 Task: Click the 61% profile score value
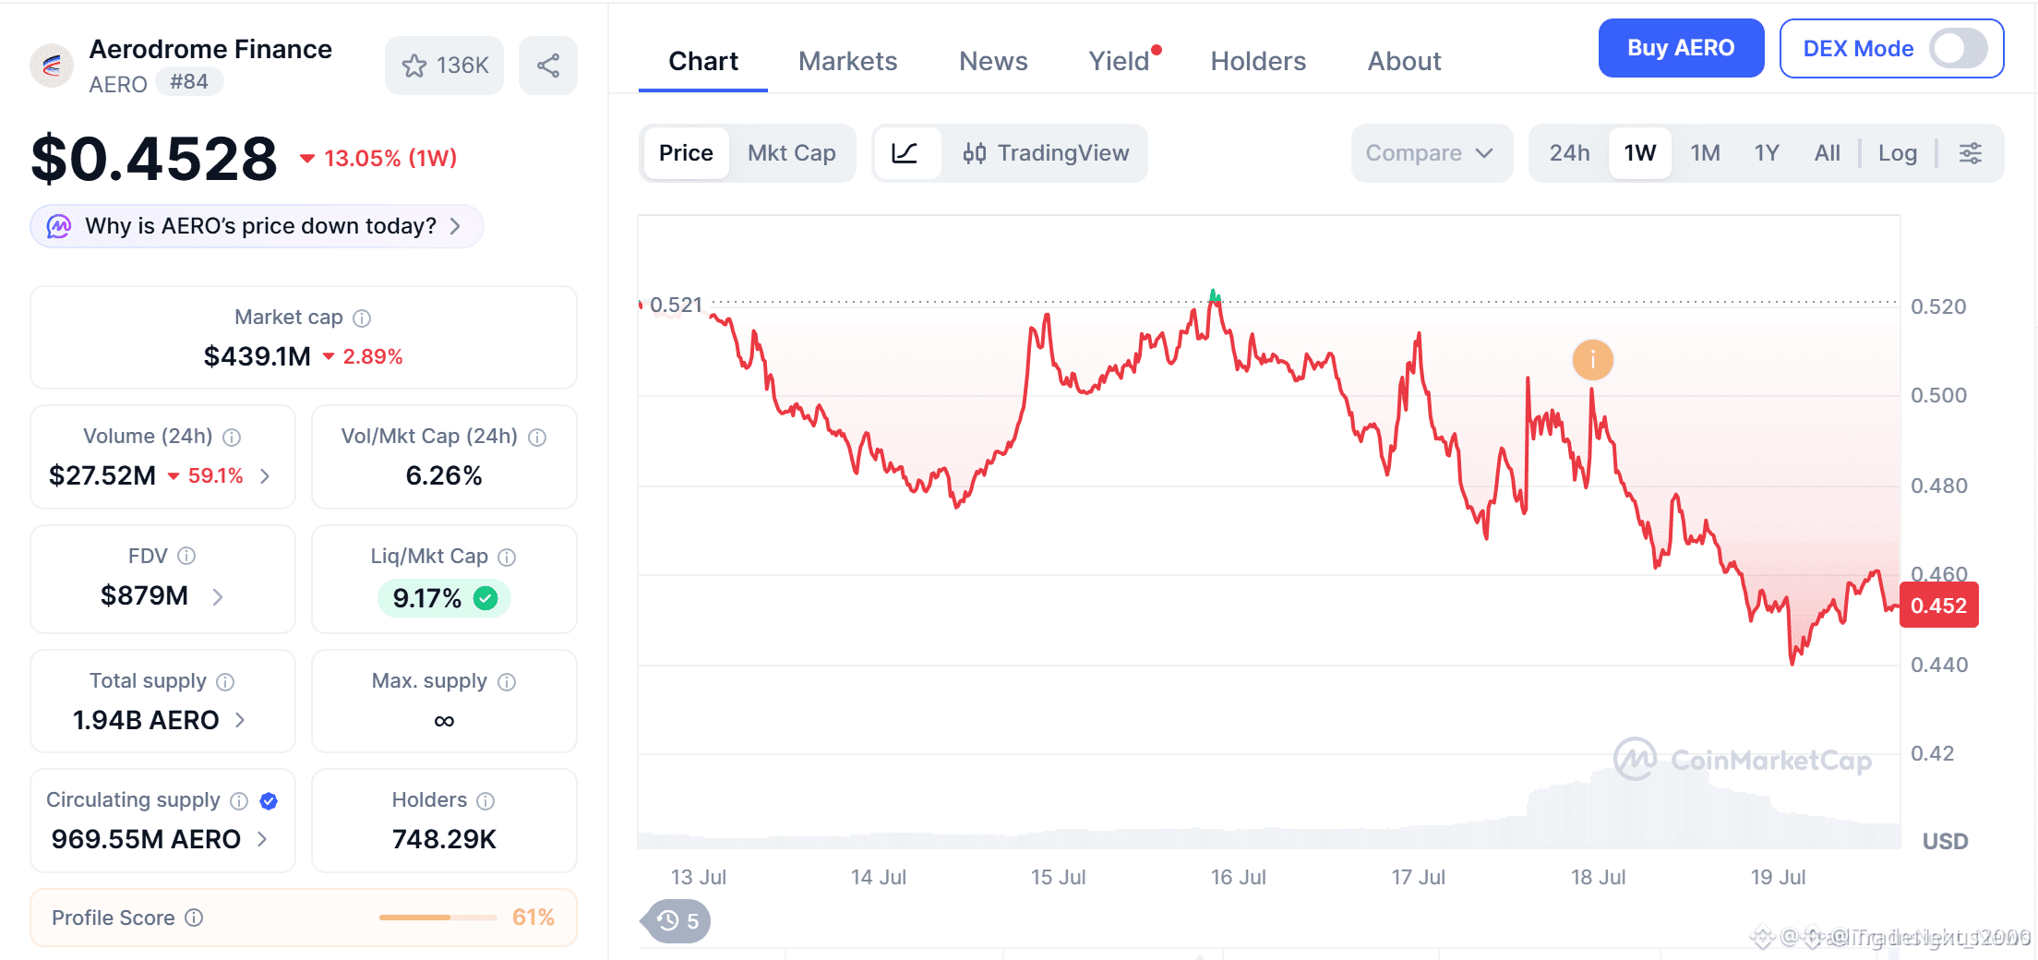(x=533, y=918)
